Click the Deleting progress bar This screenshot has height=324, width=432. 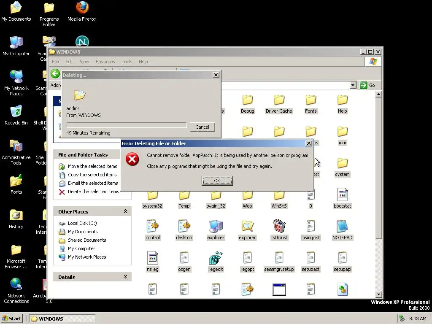pos(127,125)
